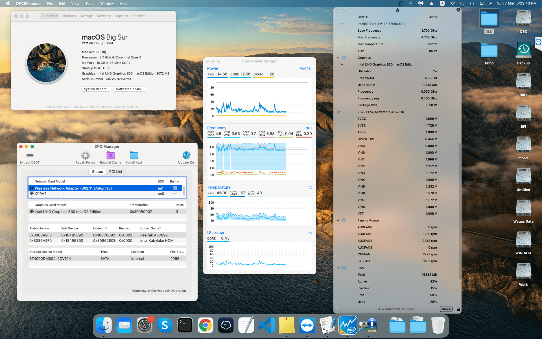Collapse Z370 Pro4 Nuvoton NCT6791D section

[x=338, y=112]
